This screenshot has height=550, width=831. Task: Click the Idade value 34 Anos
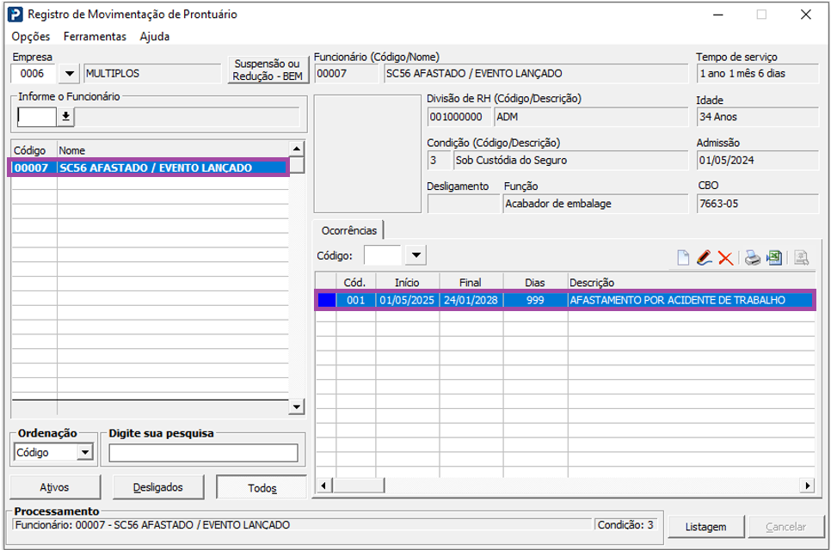(x=758, y=117)
